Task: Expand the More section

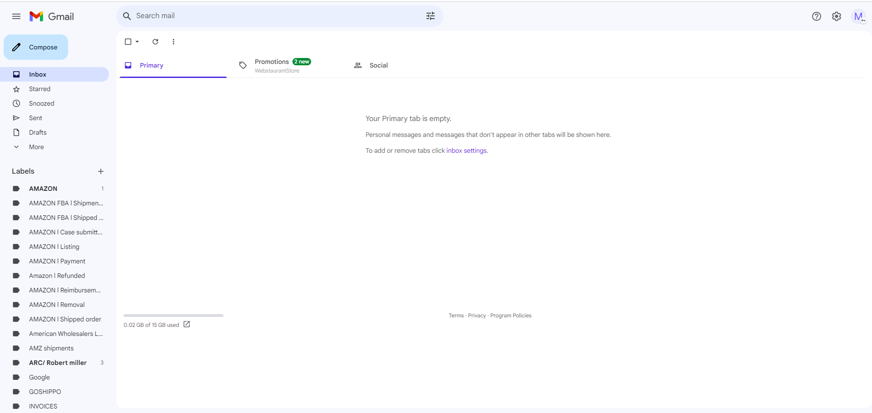Action: coord(54,147)
